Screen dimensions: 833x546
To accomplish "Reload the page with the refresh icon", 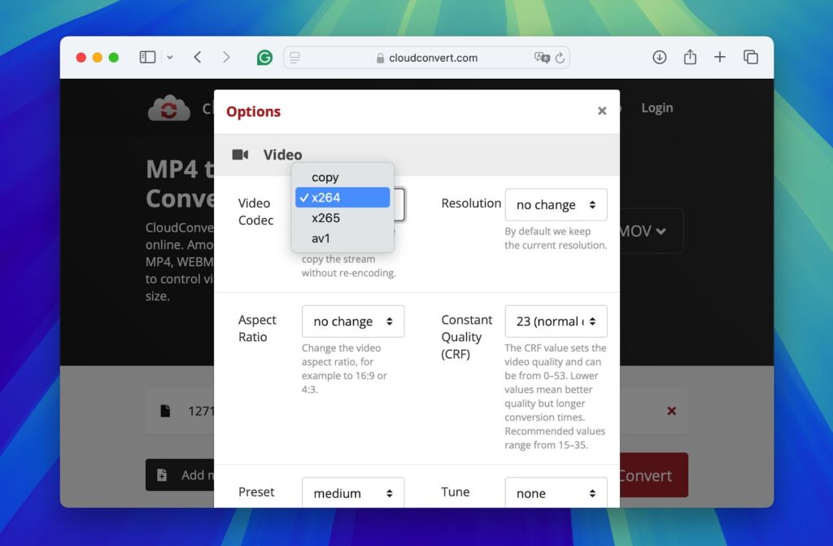I will [x=560, y=58].
